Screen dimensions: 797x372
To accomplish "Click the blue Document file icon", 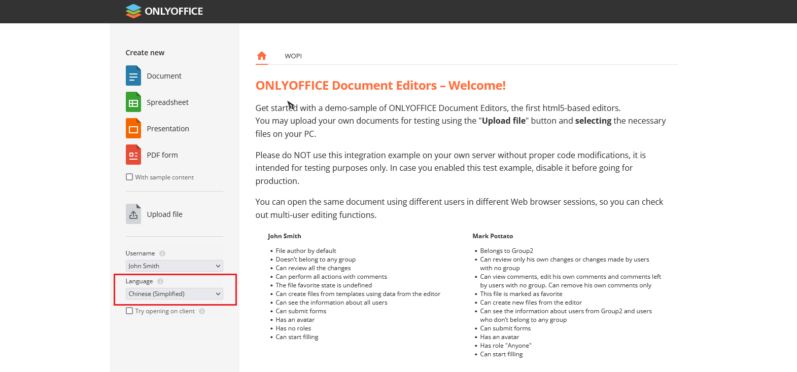I will click(x=133, y=76).
